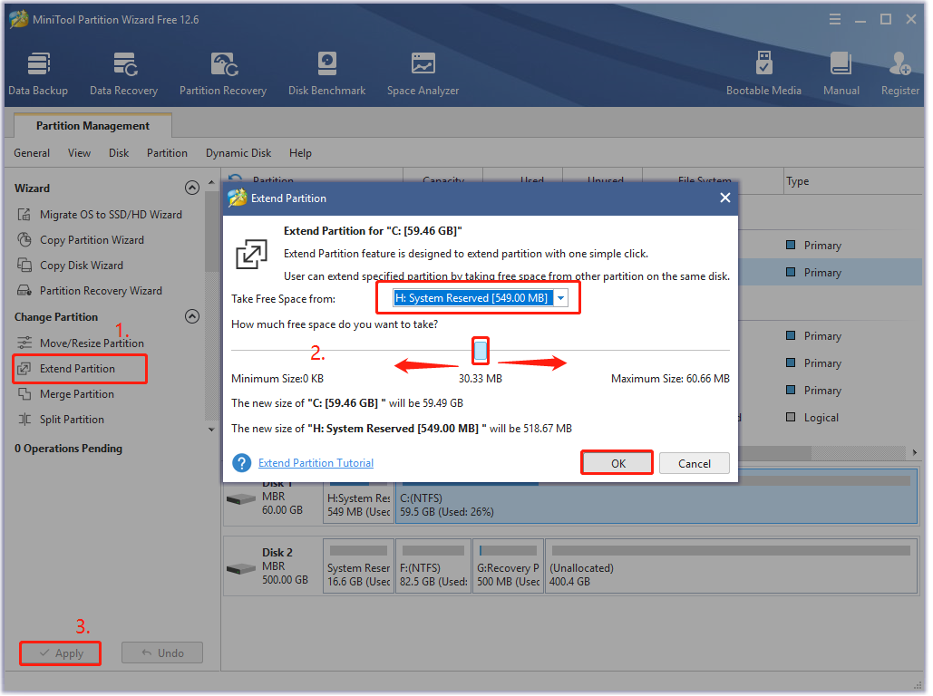933x696 pixels.
Task: Launch the Copy Partition Wizard
Action: click(x=81, y=240)
